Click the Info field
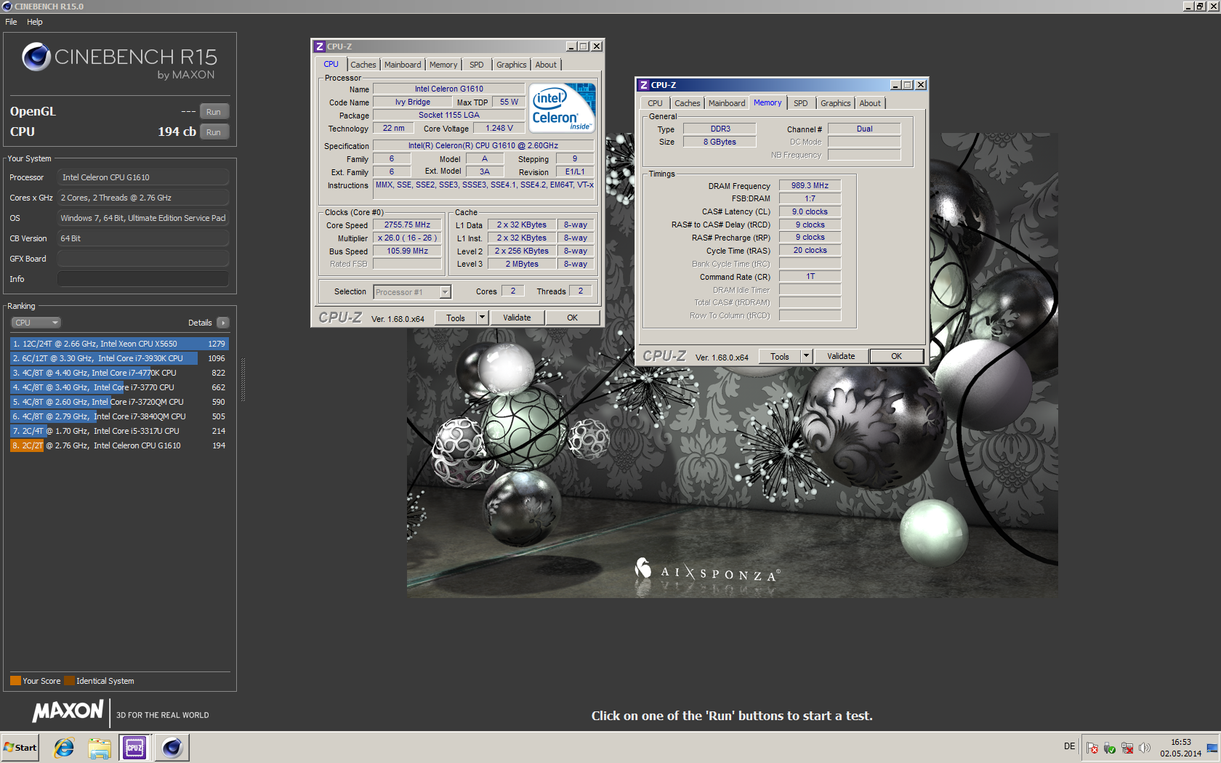The height and width of the screenshot is (763, 1221). 142,279
